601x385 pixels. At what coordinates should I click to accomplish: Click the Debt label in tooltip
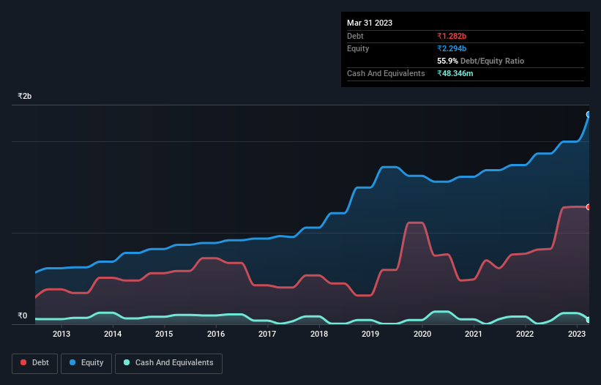click(x=355, y=36)
